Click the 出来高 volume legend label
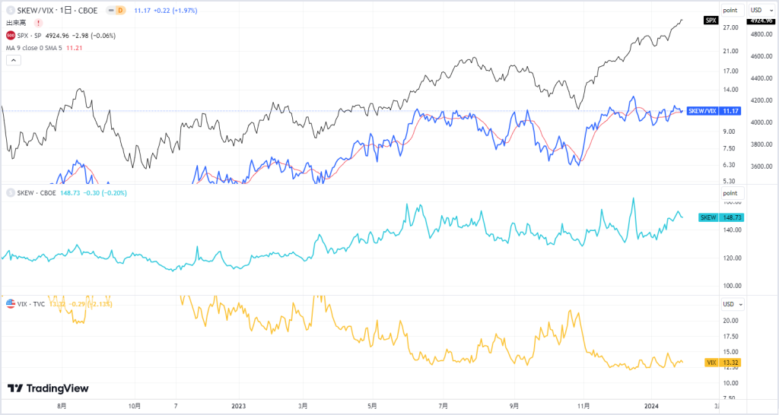Screen dimensions: 779x415 (x=17, y=23)
